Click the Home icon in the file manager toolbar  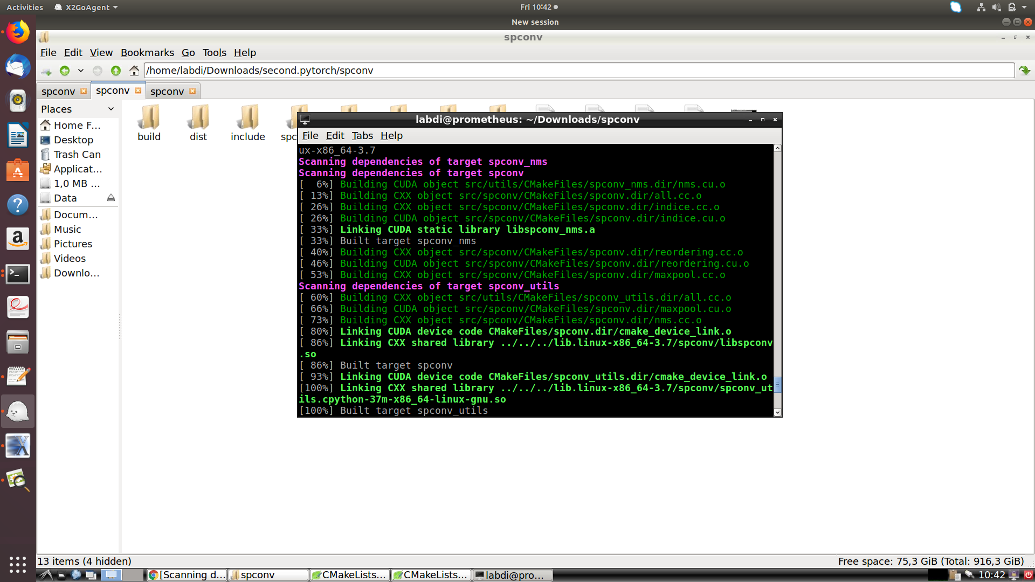click(x=134, y=70)
